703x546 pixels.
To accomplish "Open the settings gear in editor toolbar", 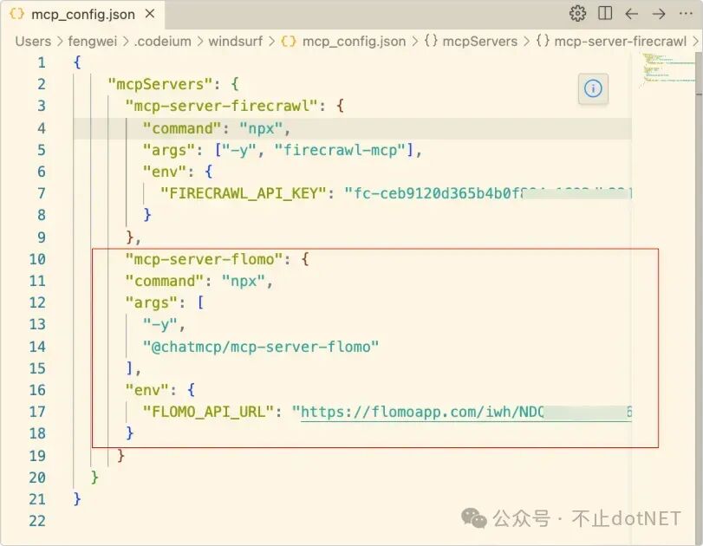I will (x=577, y=14).
